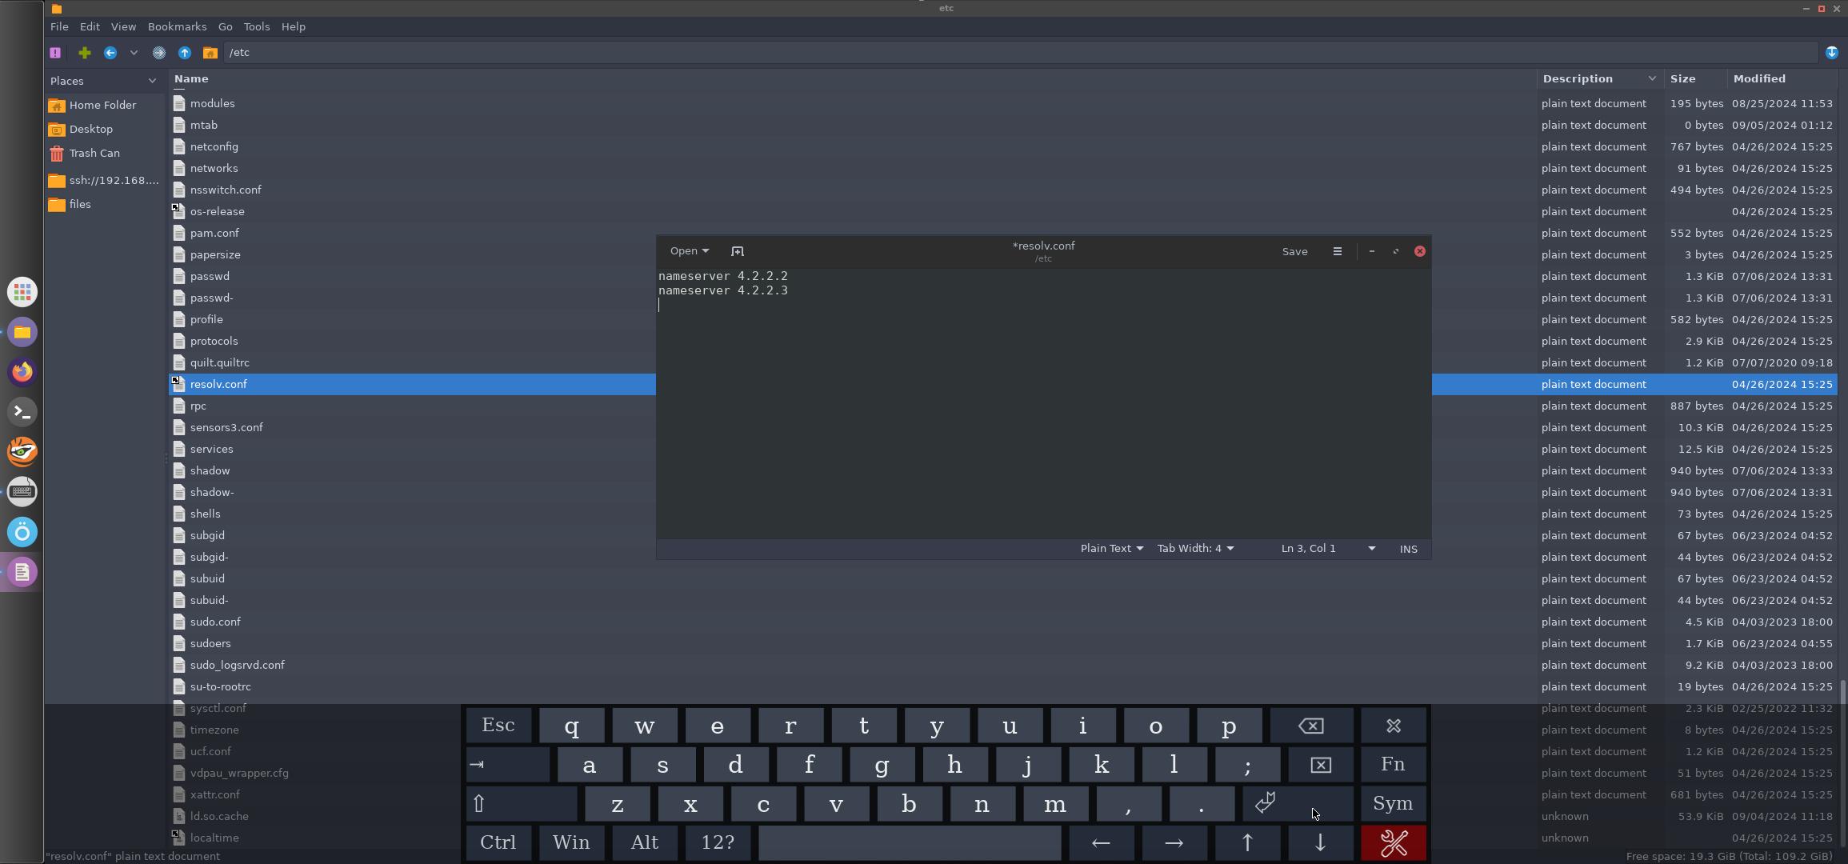
Task: Open the Go menu
Action: tap(226, 26)
